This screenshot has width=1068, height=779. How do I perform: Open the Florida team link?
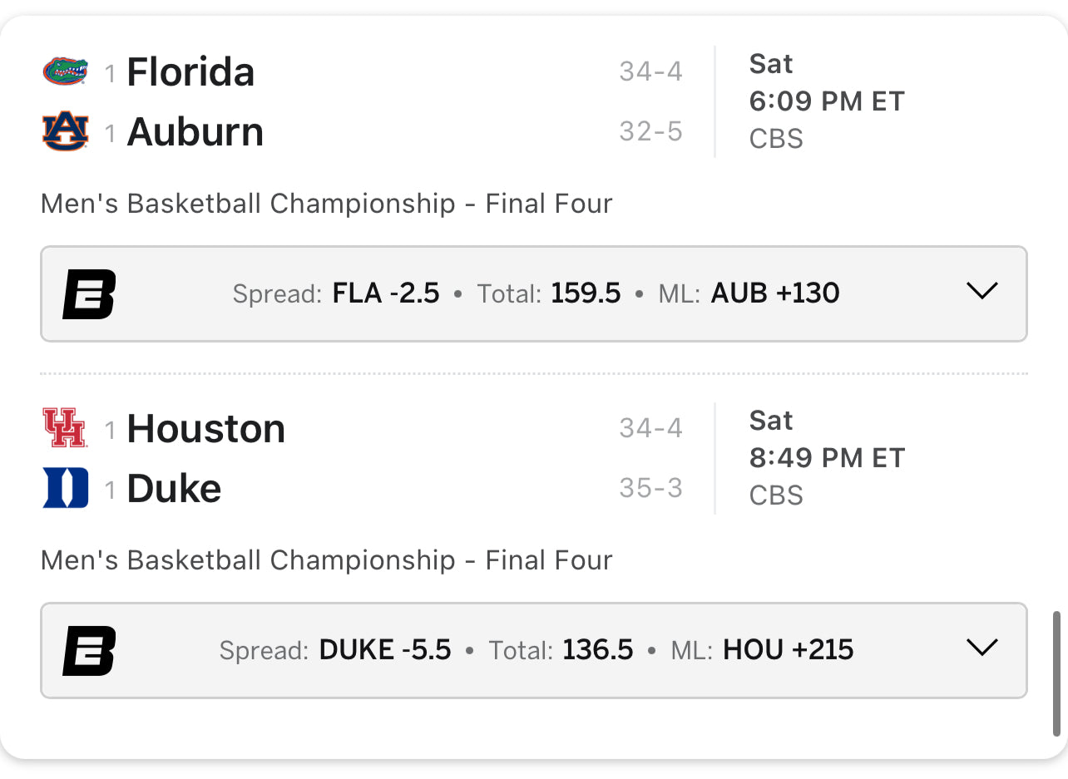[190, 72]
